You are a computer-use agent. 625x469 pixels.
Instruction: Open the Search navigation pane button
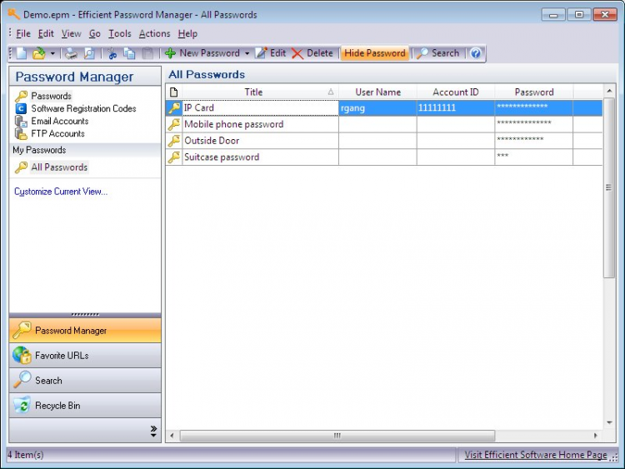(x=85, y=381)
